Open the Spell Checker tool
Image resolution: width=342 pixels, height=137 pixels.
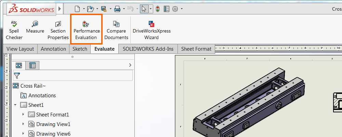point(14,30)
